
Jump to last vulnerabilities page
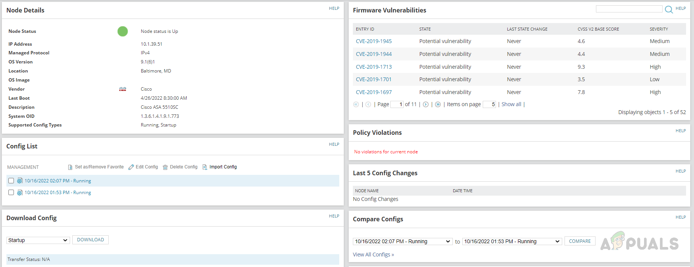pos(438,105)
